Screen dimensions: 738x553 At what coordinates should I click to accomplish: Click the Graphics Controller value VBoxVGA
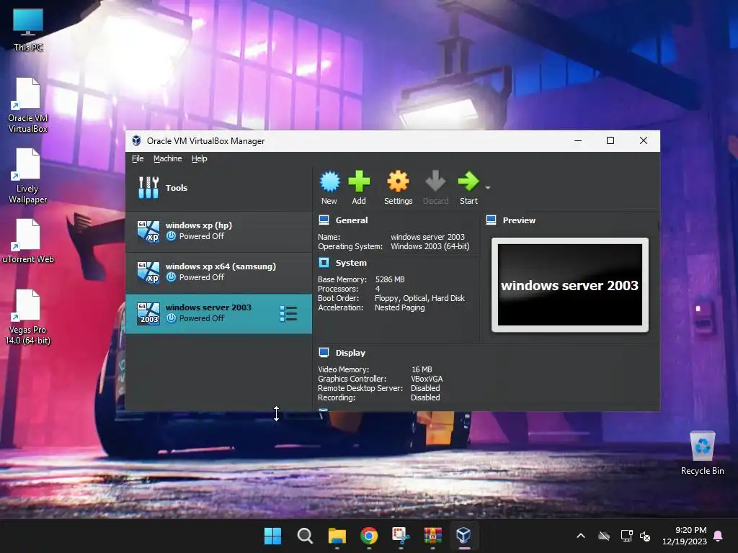[427, 379]
